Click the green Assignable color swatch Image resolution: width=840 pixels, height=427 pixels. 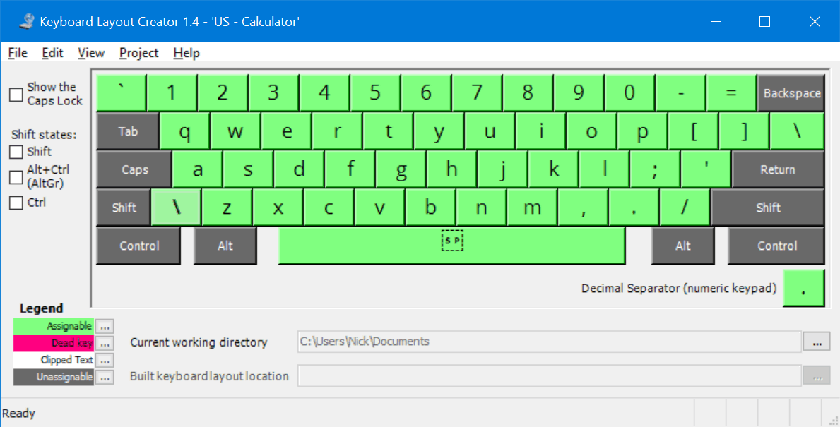click(54, 326)
